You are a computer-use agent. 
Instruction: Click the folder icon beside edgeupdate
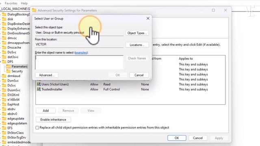(x=4, y=118)
